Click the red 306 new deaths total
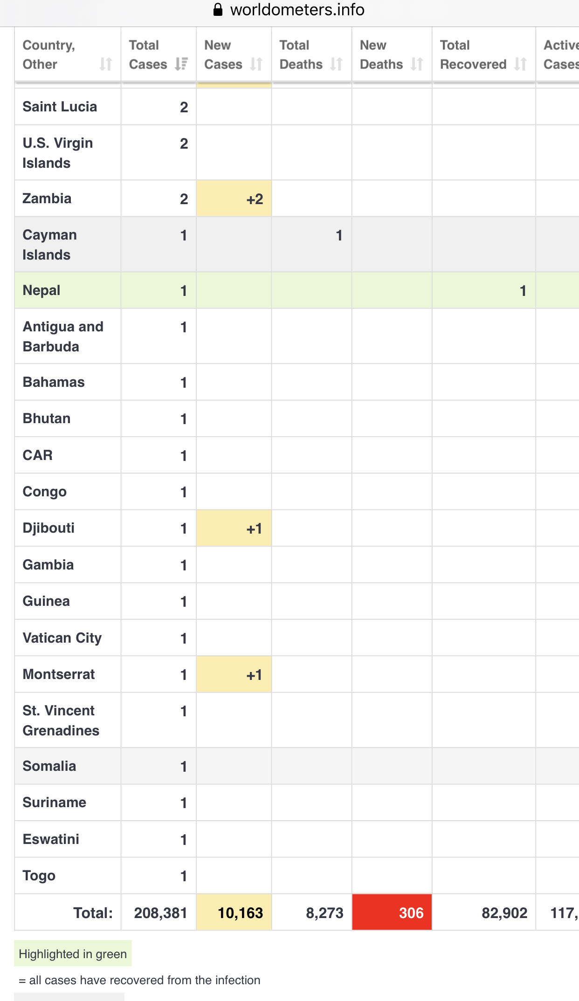The image size is (579, 1001). pos(392,912)
